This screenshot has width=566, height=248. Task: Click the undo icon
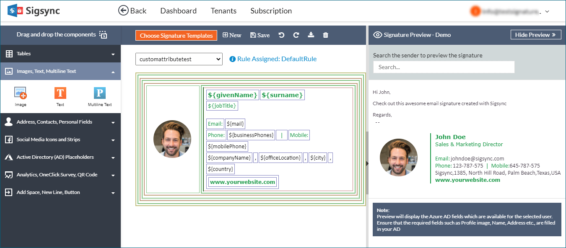(281, 35)
